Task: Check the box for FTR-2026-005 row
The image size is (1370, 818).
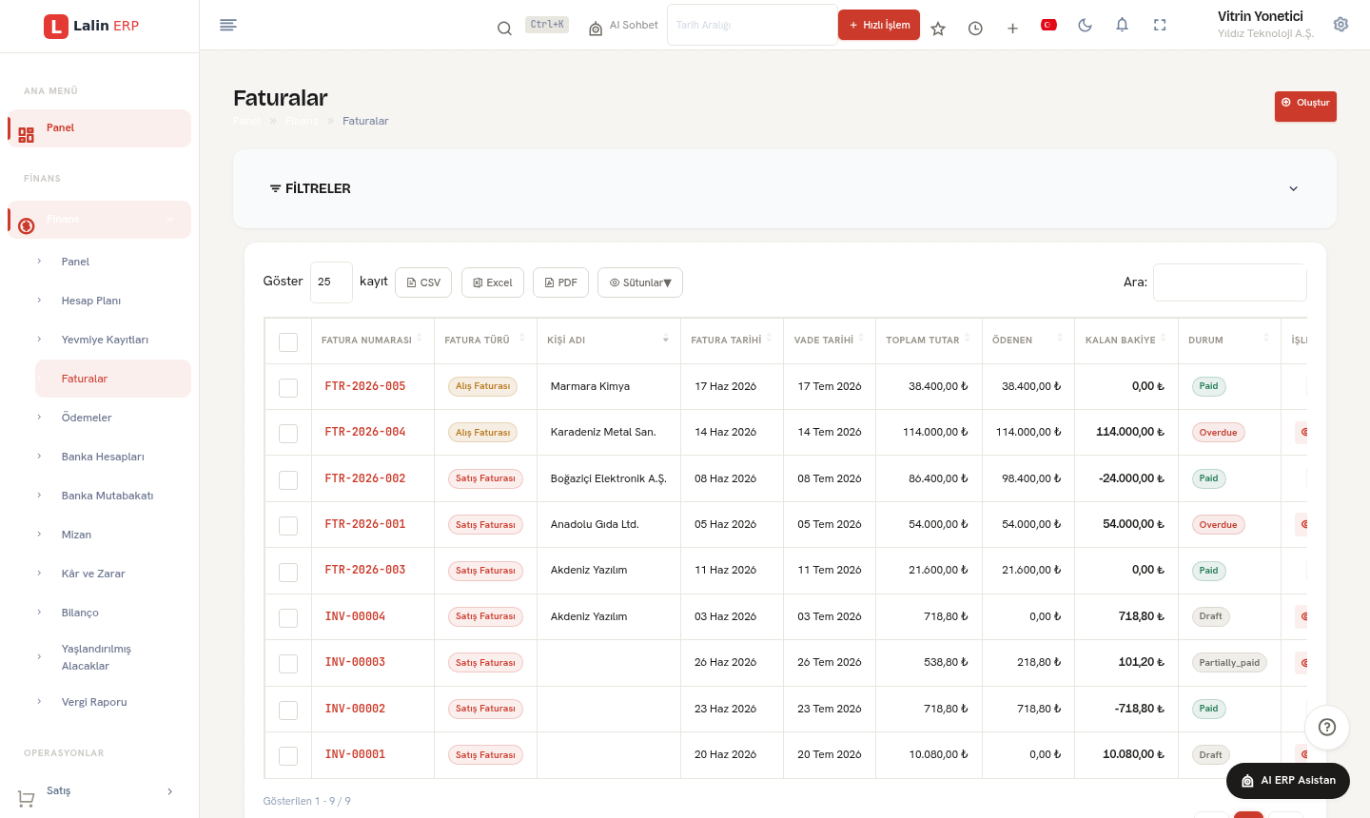Action: coord(288,387)
